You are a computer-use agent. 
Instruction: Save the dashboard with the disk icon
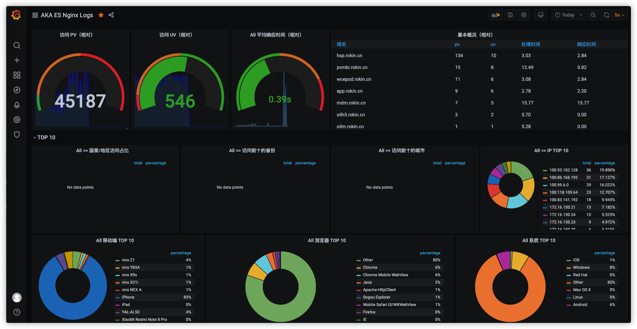point(510,15)
